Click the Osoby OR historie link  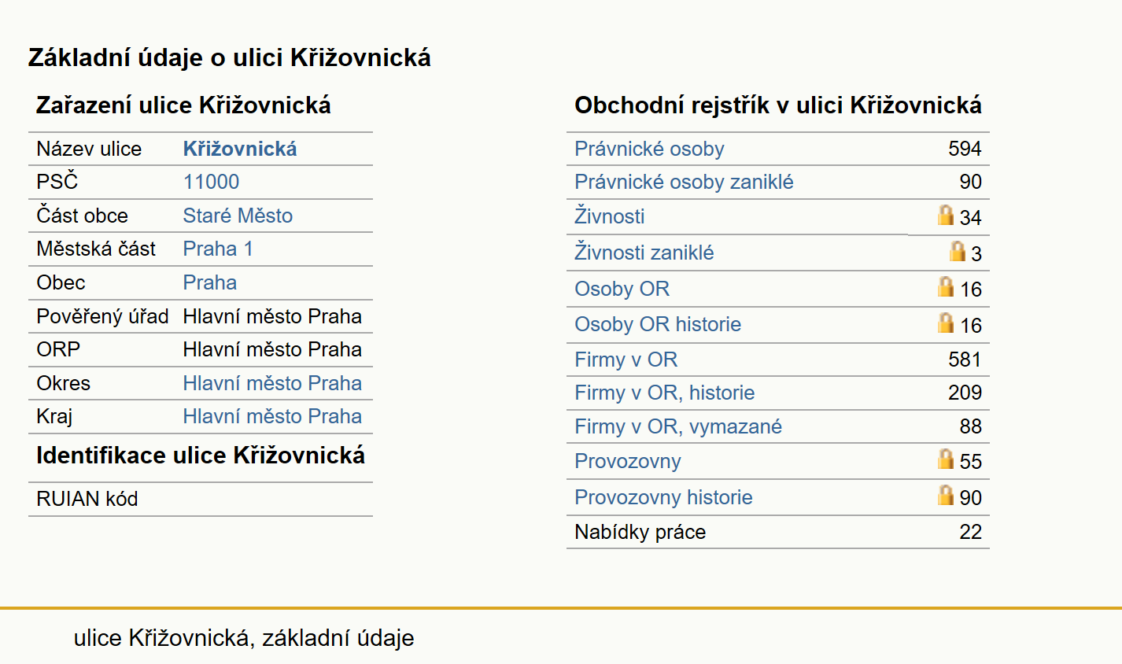coord(658,324)
